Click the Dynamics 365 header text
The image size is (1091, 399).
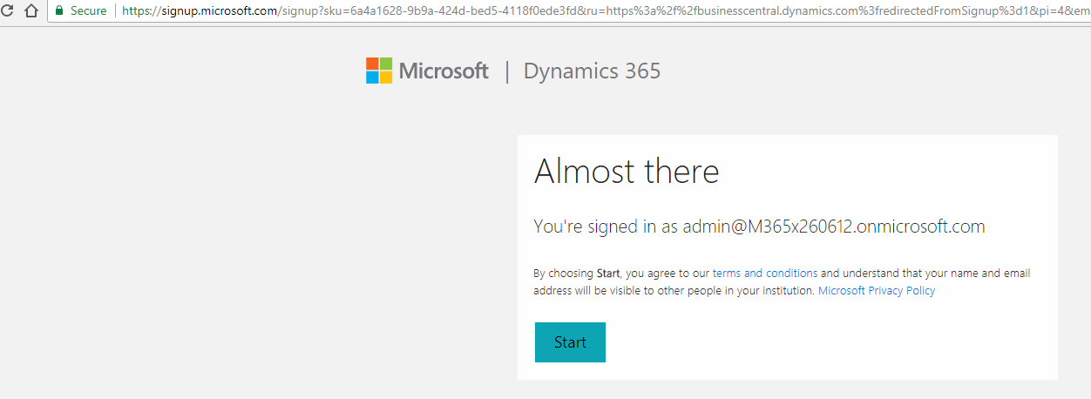click(592, 71)
